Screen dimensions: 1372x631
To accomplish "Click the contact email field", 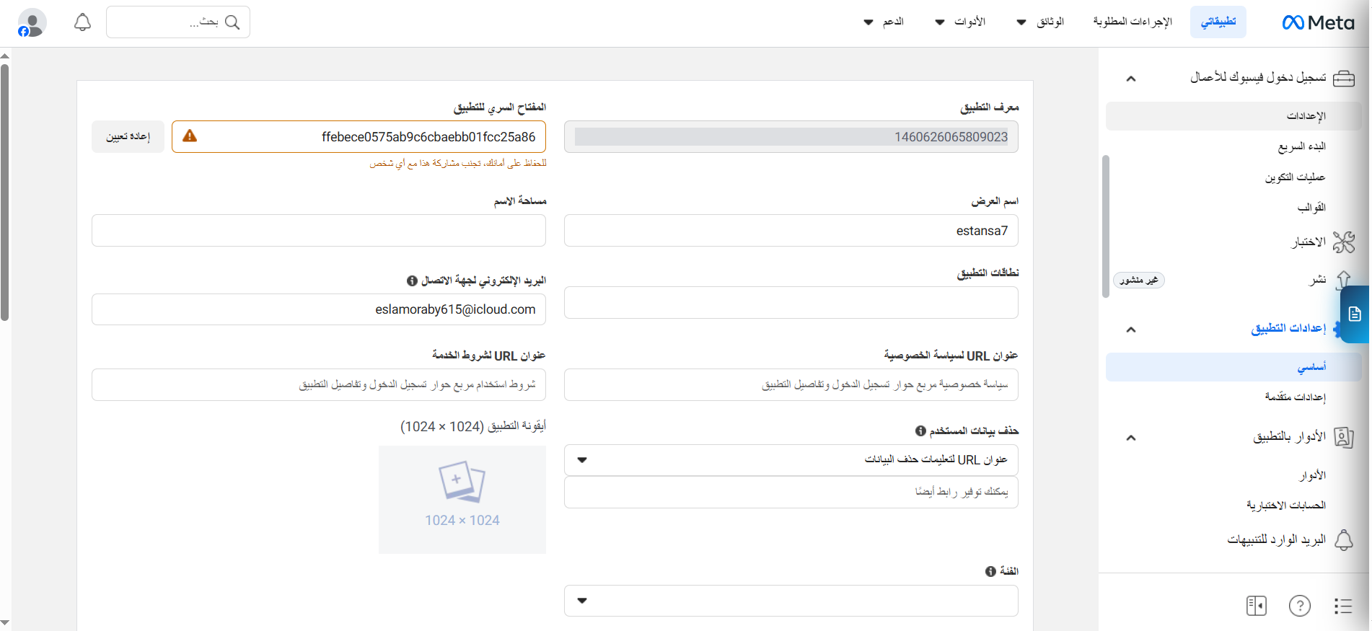I will (x=319, y=309).
